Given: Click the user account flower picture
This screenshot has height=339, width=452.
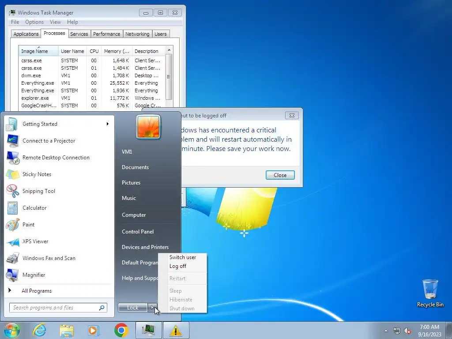Looking at the screenshot, I should coord(148,127).
